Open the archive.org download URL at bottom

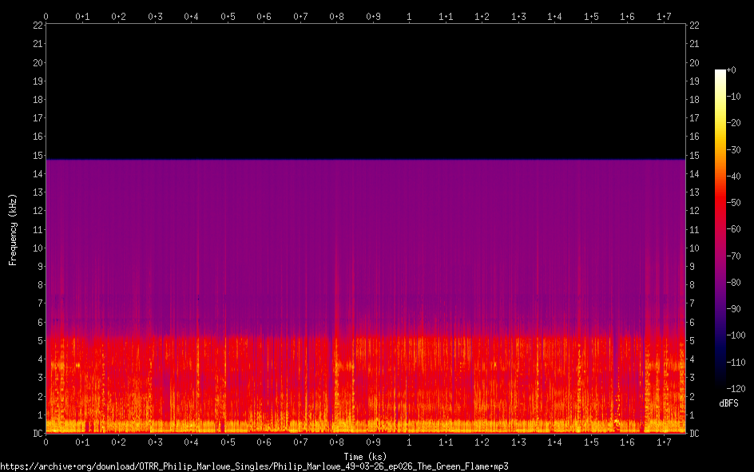click(254, 466)
